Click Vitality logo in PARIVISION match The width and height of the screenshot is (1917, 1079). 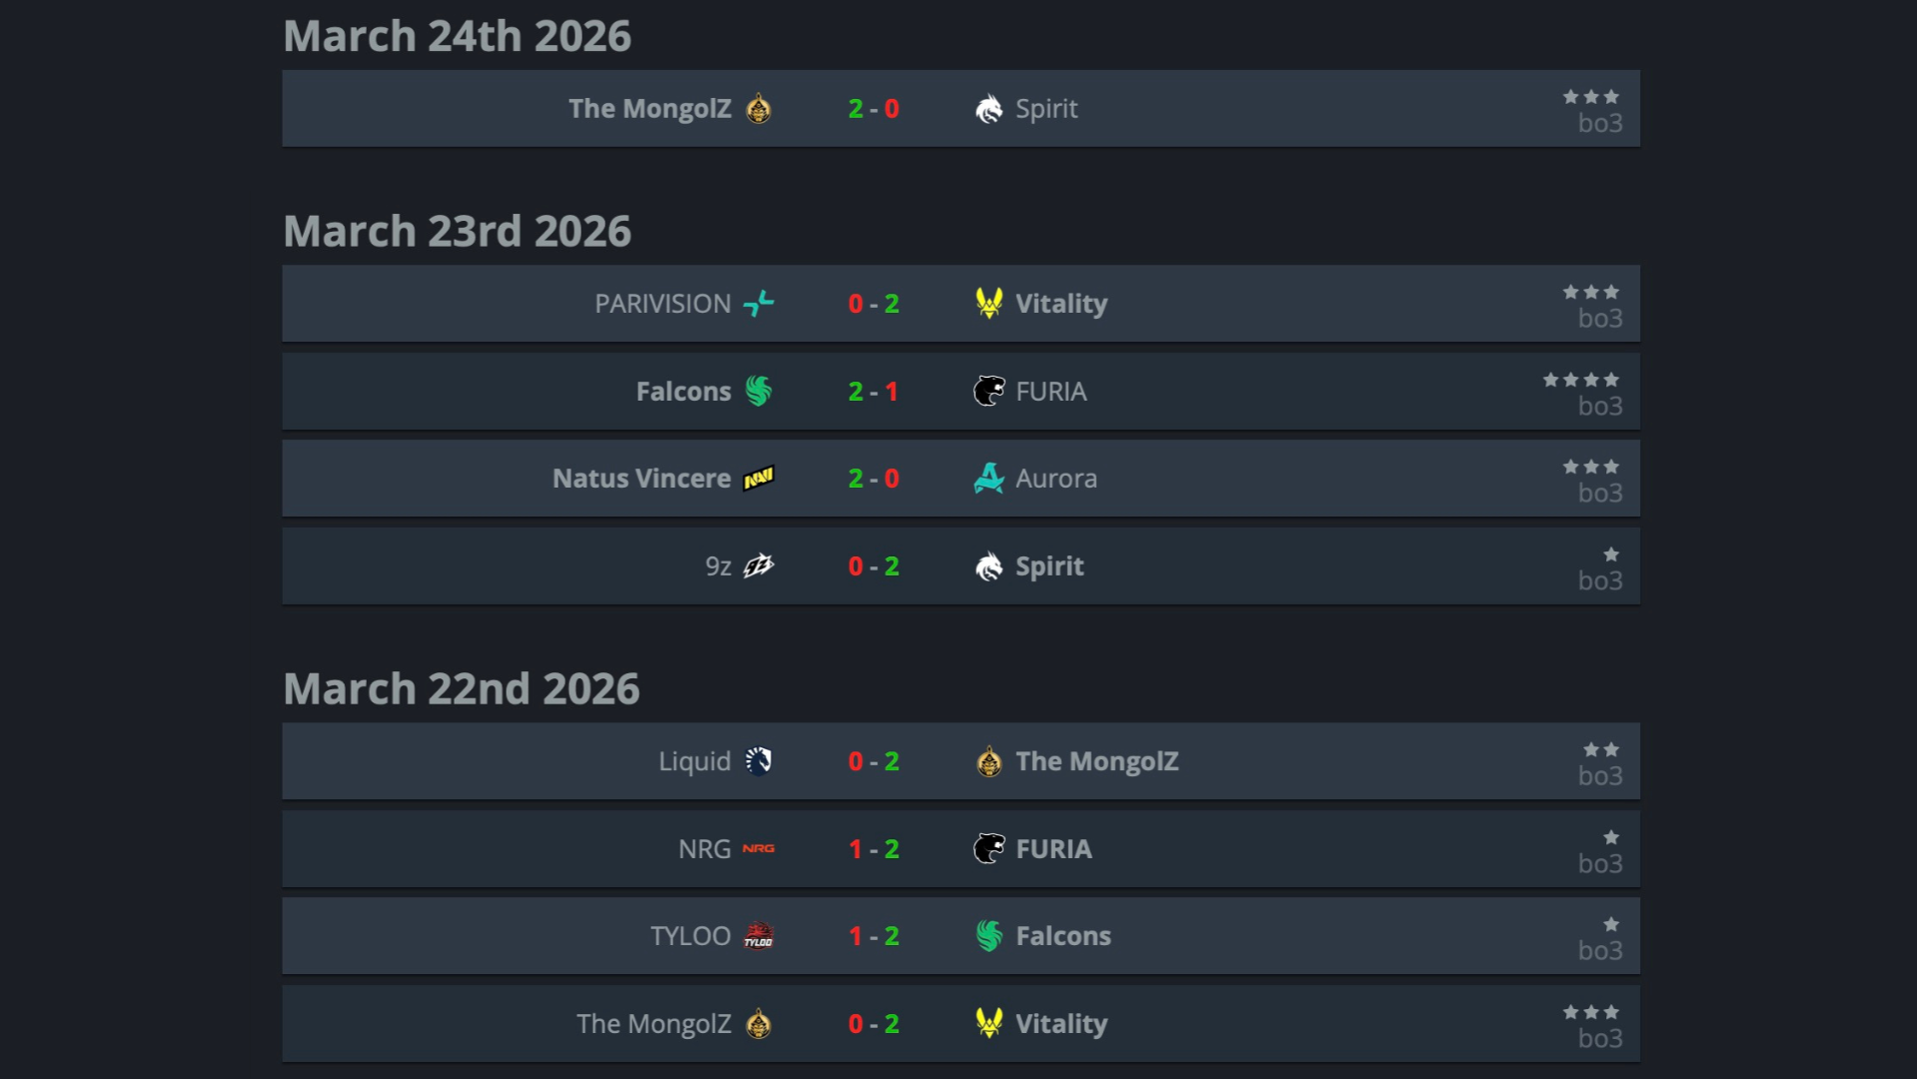coord(989,303)
